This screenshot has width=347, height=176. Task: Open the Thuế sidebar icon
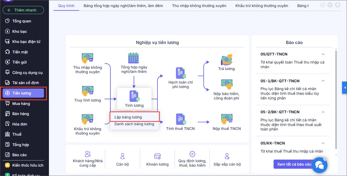(x=8, y=134)
